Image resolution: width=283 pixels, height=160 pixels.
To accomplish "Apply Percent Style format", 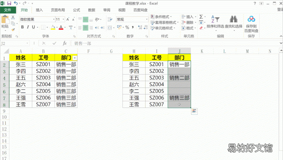I will click(127, 28).
